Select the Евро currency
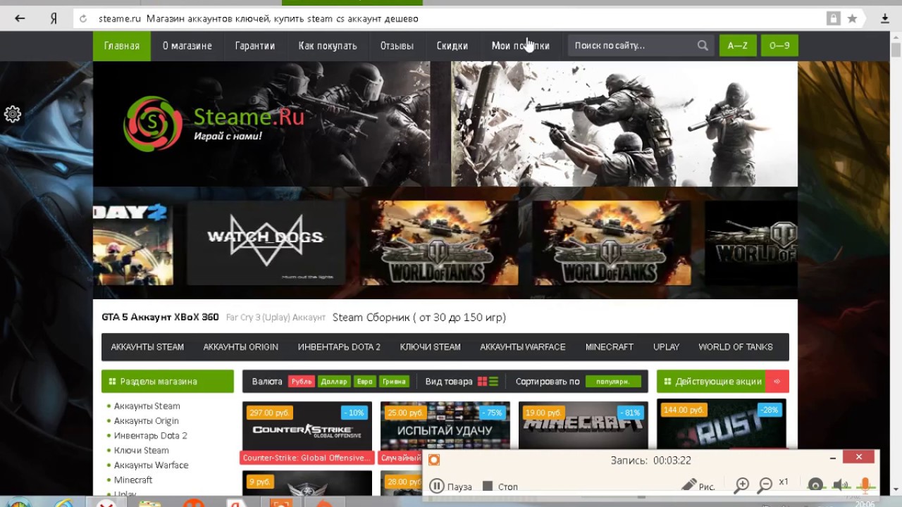 [x=364, y=382]
